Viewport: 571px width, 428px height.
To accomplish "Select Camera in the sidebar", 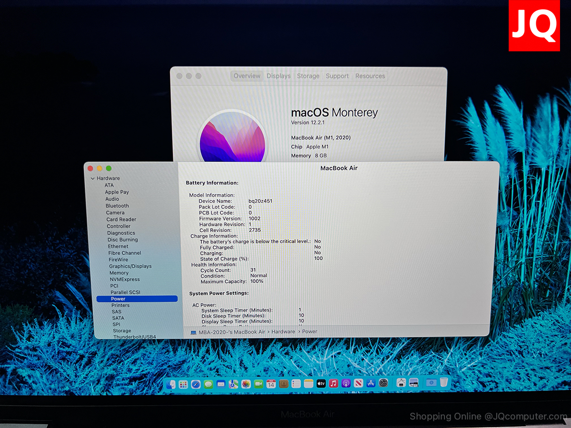I will click(x=115, y=213).
